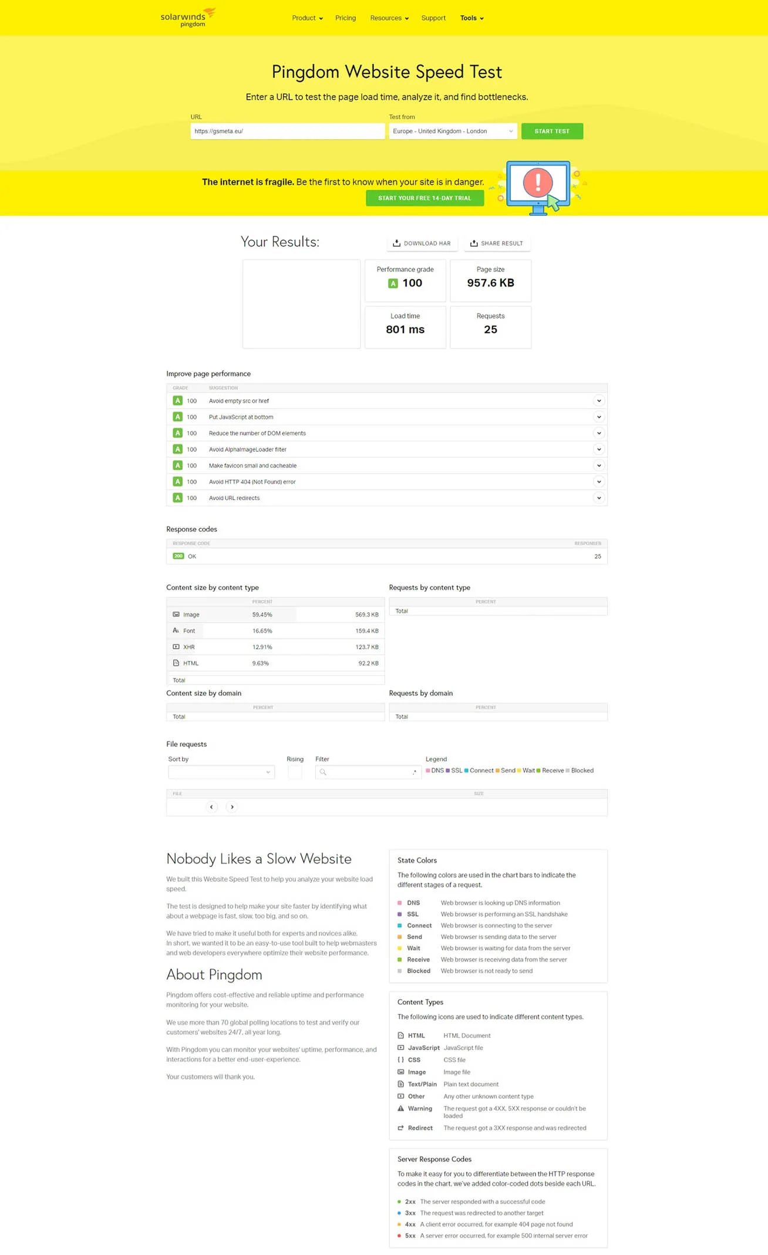768x1255 pixels.
Task: Click the alert monitor illustration
Action: click(538, 187)
